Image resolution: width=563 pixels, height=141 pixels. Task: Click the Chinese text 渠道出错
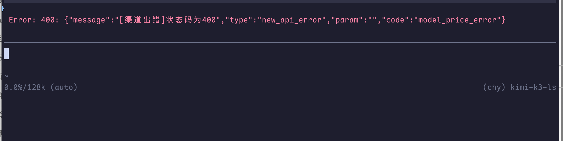point(142,20)
